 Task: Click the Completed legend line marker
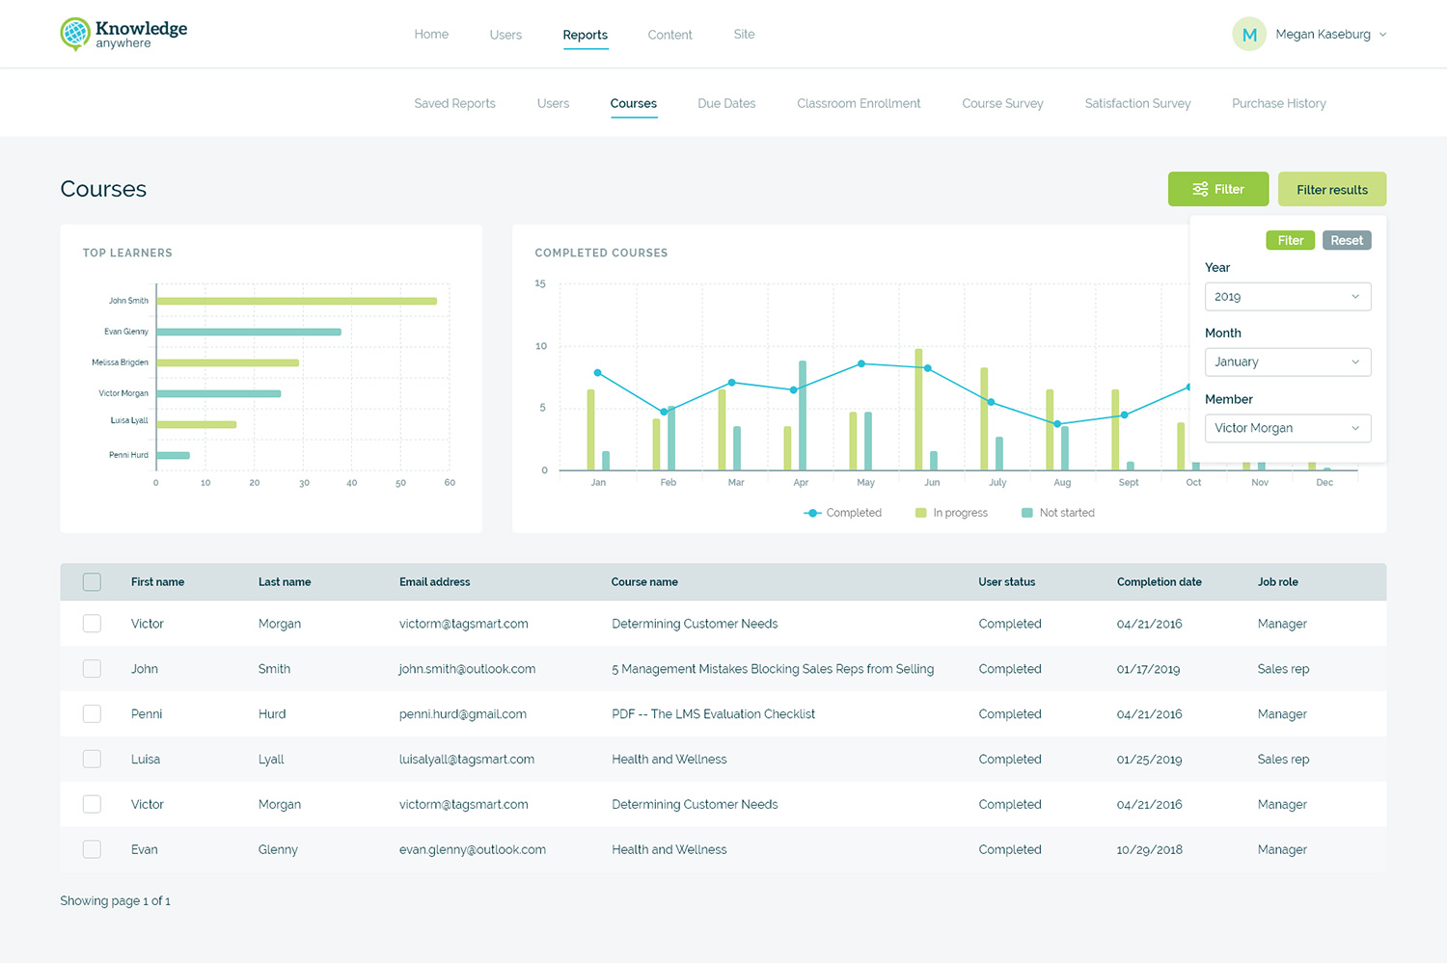click(x=812, y=513)
